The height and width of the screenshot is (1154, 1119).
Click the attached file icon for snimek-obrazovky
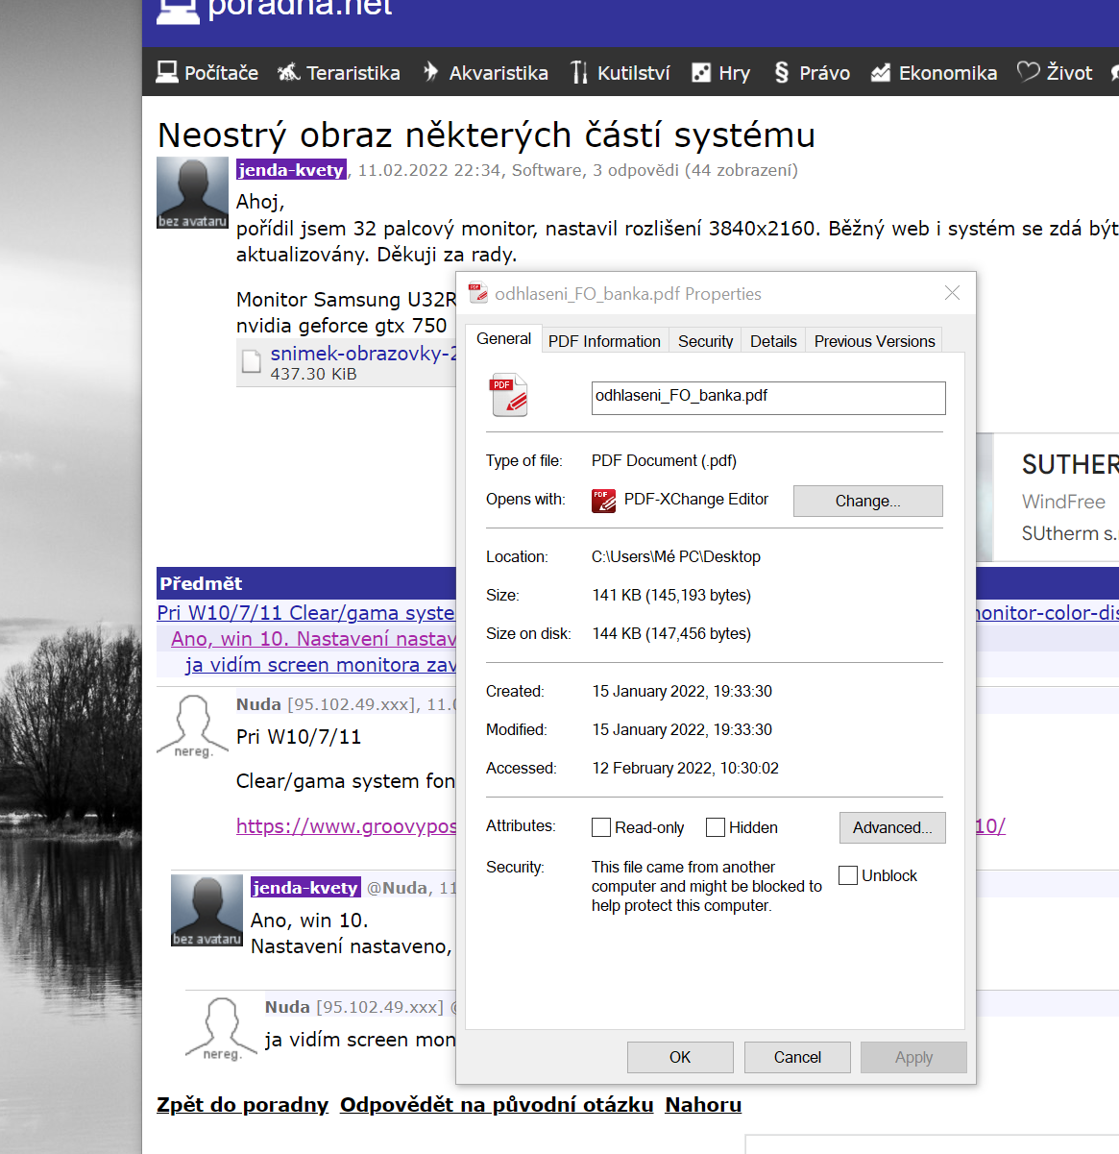(x=252, y=361)
